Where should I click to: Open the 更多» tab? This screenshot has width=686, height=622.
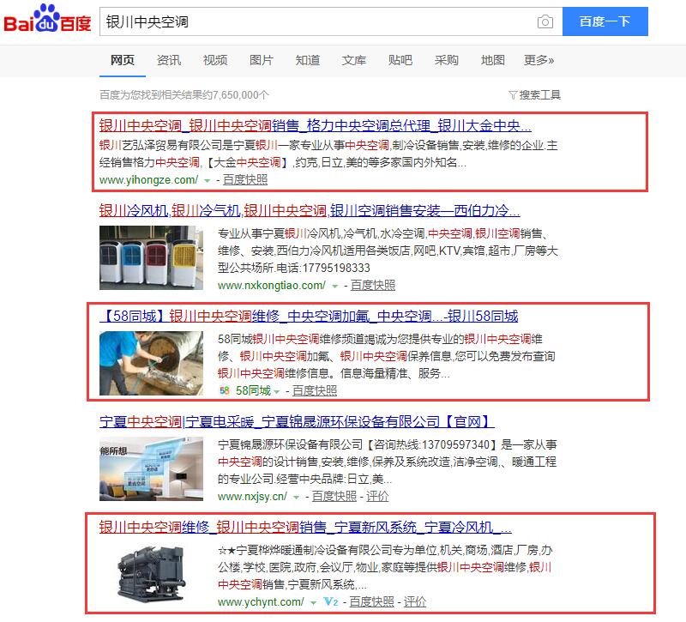tap(539, 60)
